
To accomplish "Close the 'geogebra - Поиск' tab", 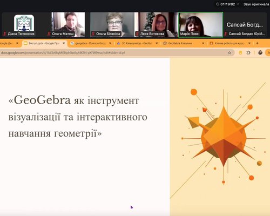I will 110,43.
